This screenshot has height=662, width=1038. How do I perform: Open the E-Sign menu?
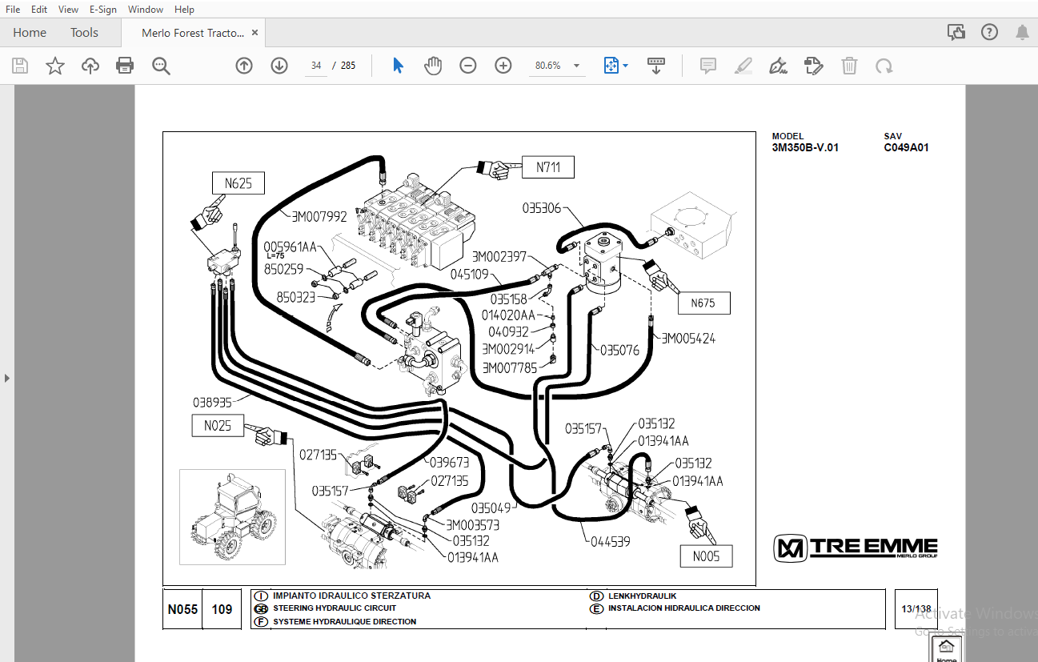[102, 10]
